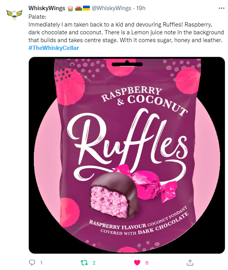The image size is (228, 270).
Task: Unlike the tweet via the pink heart icon
Action: point(137,263)
